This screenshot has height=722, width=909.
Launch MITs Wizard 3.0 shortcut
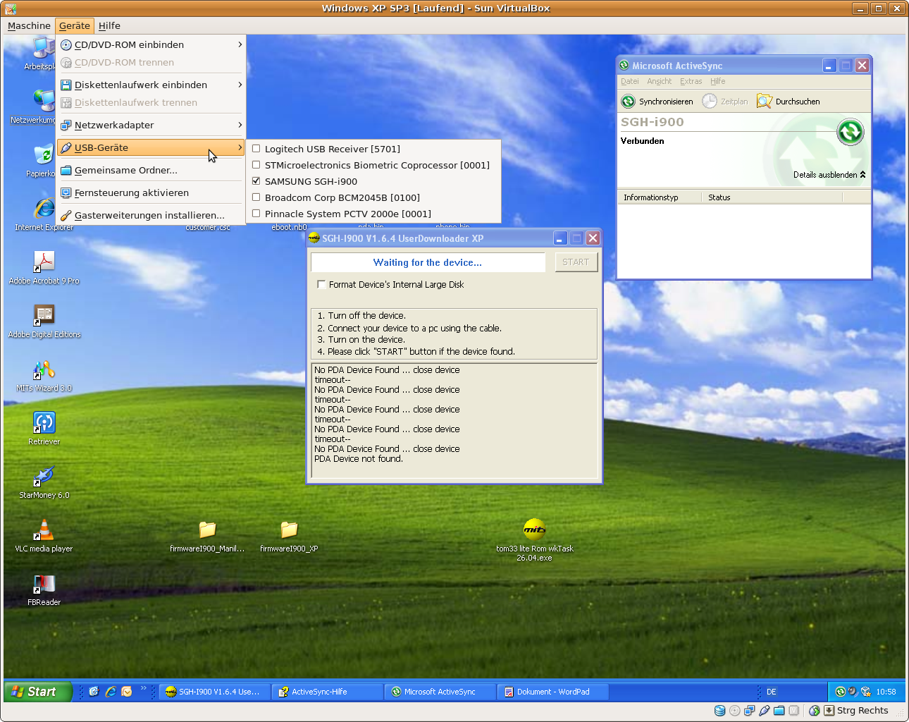pyautogui.click(x=44, y=374)
